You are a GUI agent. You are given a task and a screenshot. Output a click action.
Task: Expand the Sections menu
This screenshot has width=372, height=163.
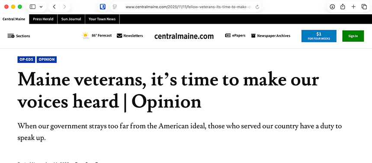point(19,36)
